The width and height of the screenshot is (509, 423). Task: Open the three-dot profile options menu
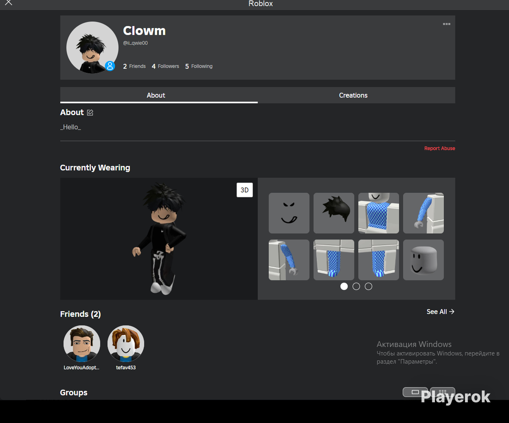click(x=446, y=24)
